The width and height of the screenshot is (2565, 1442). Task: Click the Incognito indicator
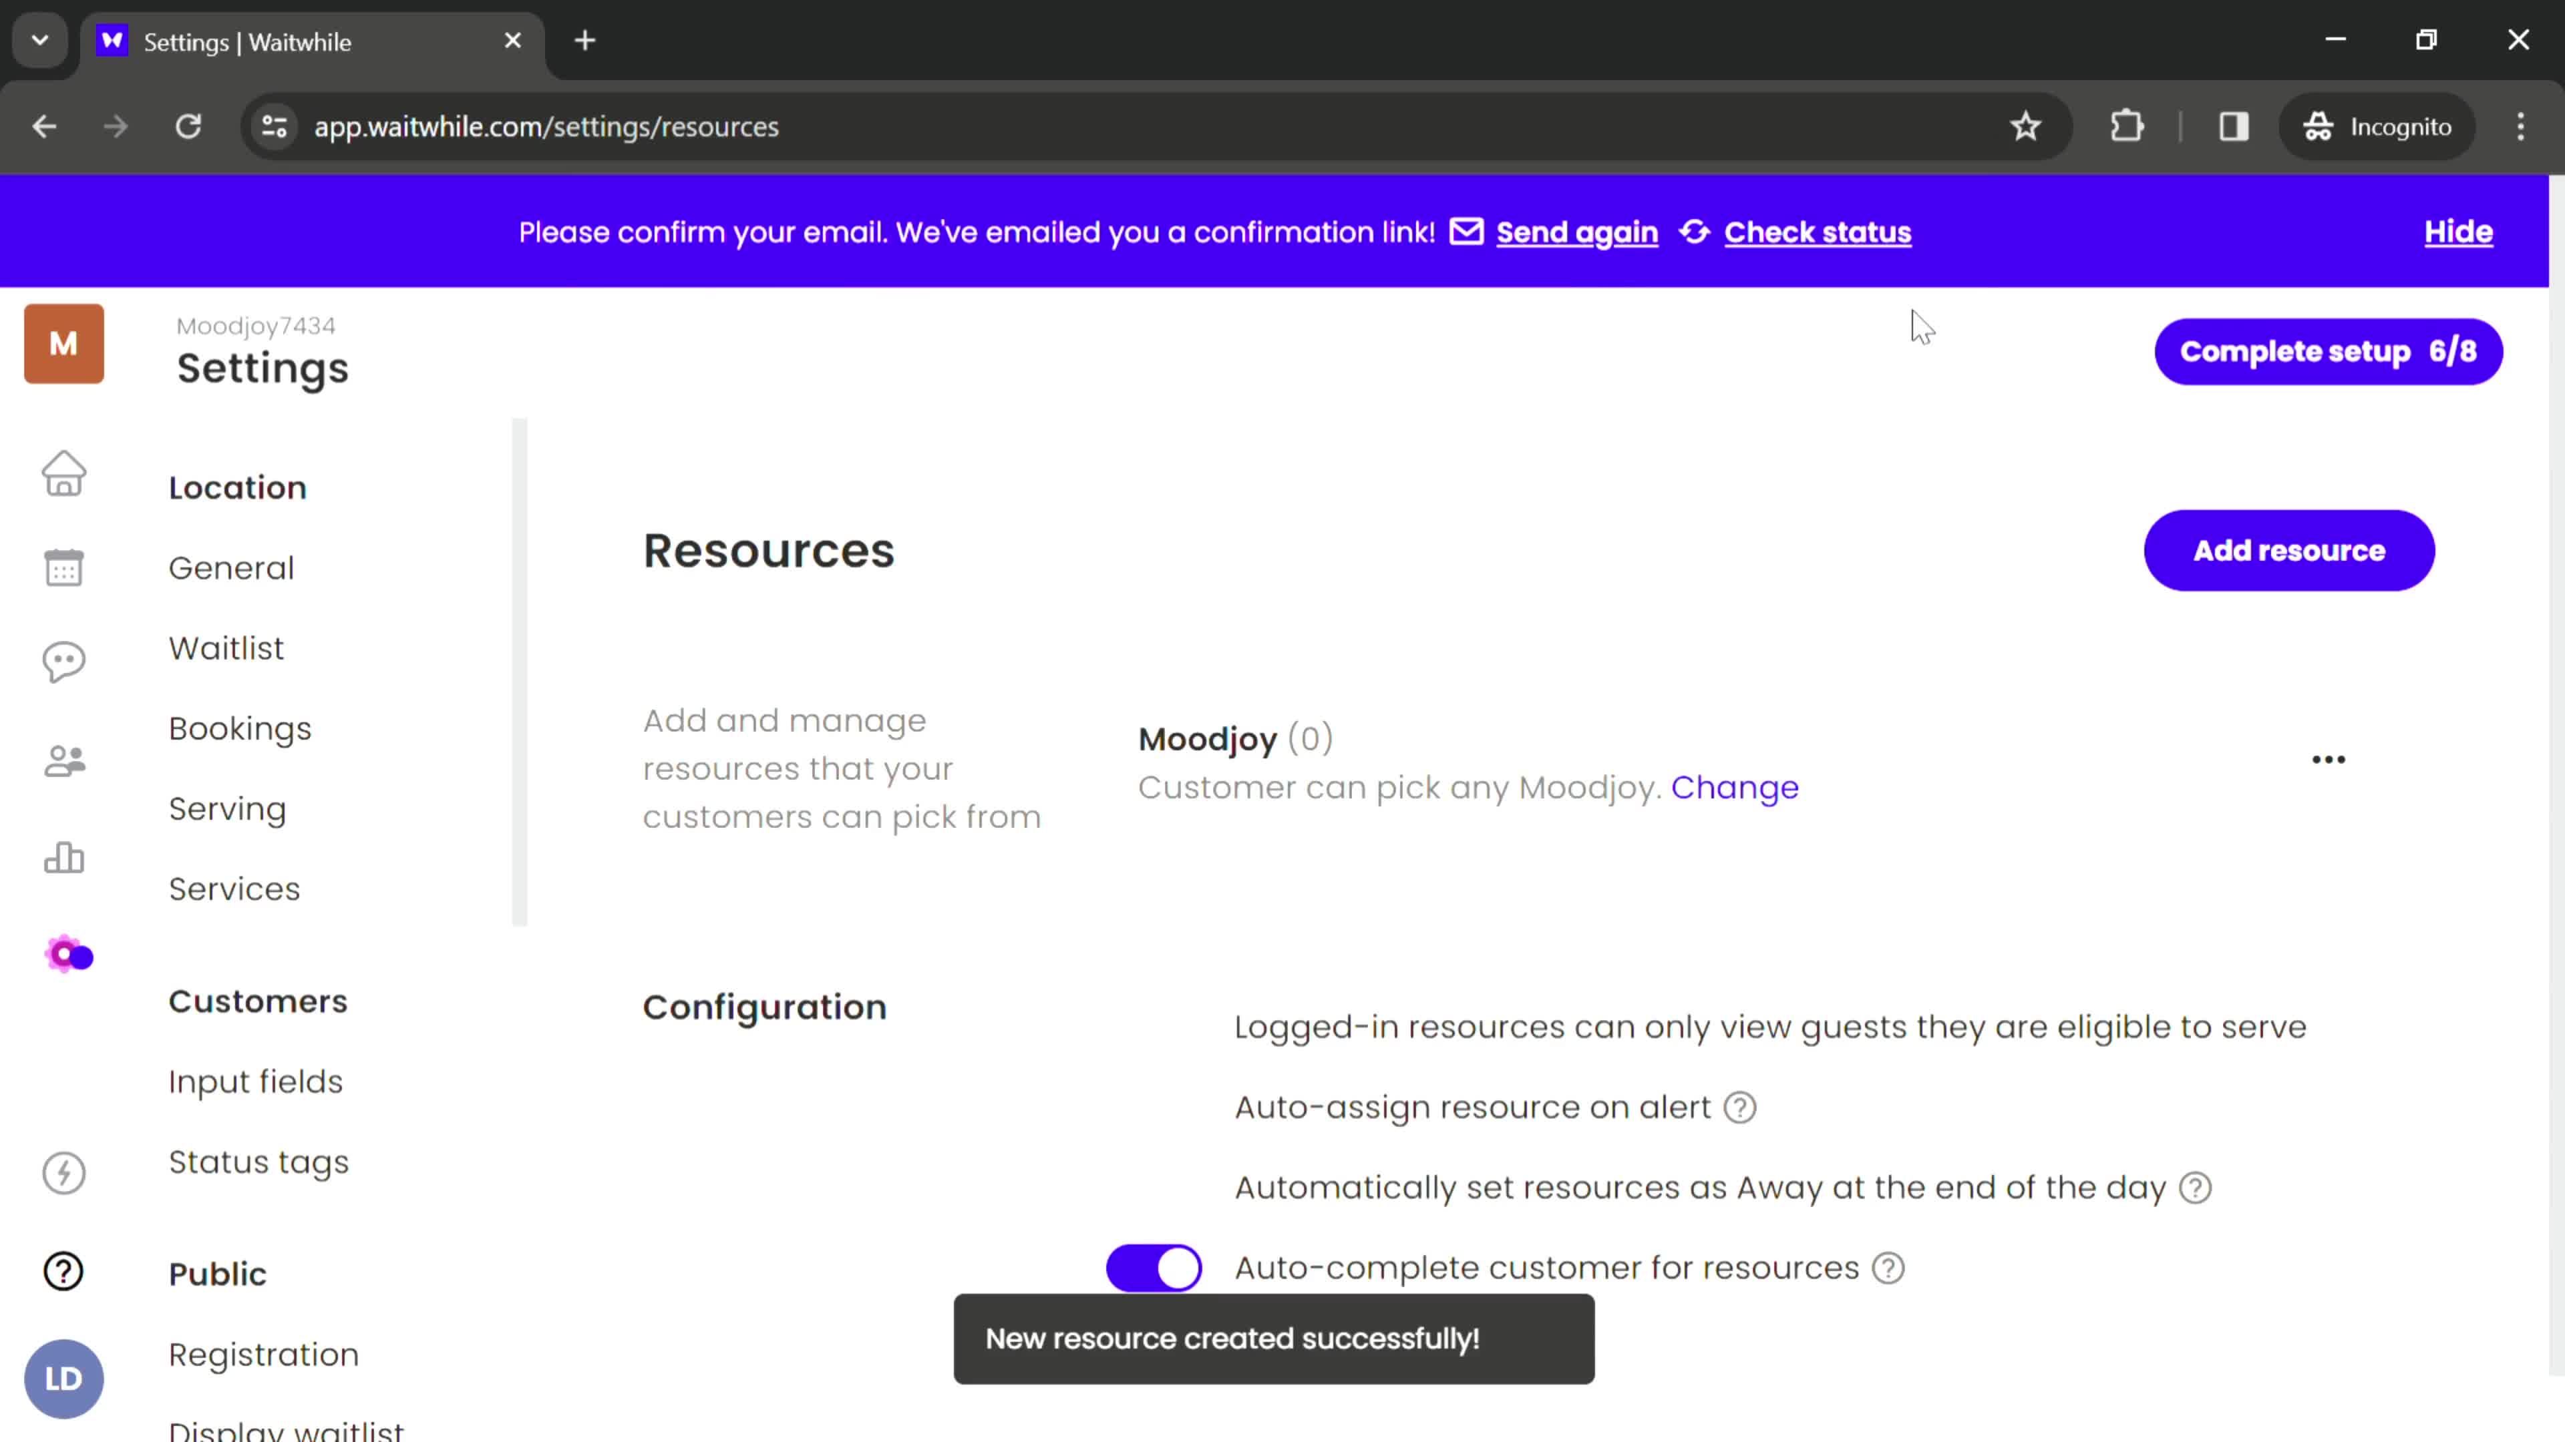click(2378, 126)
